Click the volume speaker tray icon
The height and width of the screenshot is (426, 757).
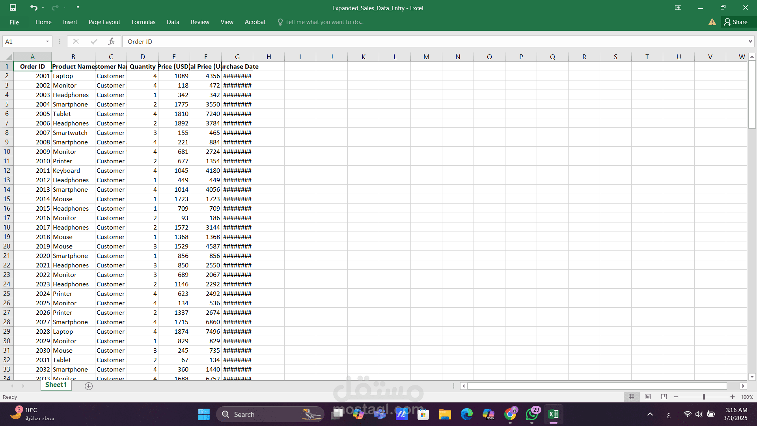pyautogui.click(x=699, y=414)
